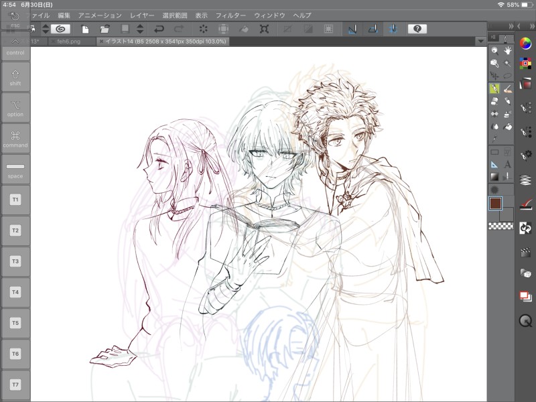
Task: Pick the brown main color swatch
Action: click(495, 204)
